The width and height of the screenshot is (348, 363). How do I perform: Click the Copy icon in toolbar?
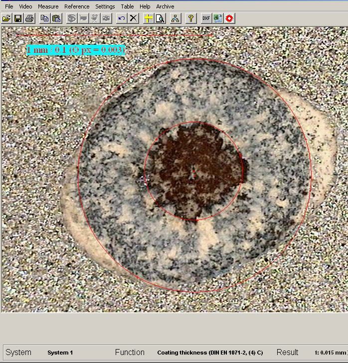point(45,18)
